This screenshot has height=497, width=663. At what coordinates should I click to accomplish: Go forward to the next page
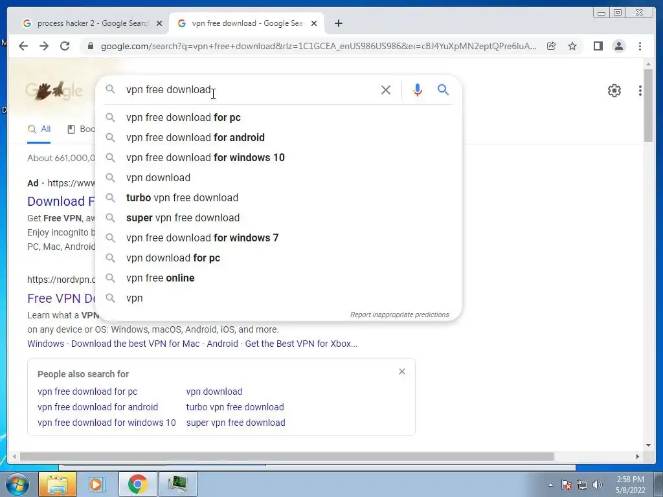[44, 46]
